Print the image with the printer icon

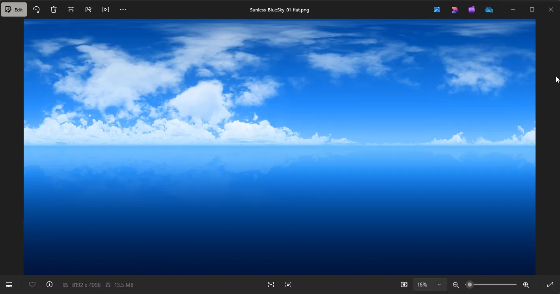pos(71,9)
